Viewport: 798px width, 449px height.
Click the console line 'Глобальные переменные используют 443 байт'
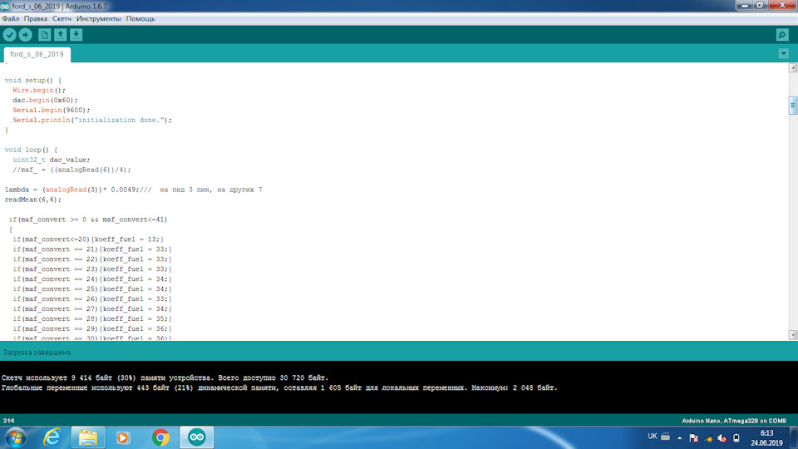(x=279, y=388)
